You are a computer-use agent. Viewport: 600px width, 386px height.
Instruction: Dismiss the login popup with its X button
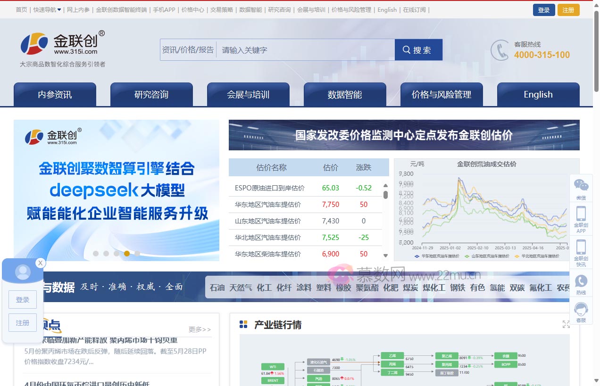[x=41, y=263]
